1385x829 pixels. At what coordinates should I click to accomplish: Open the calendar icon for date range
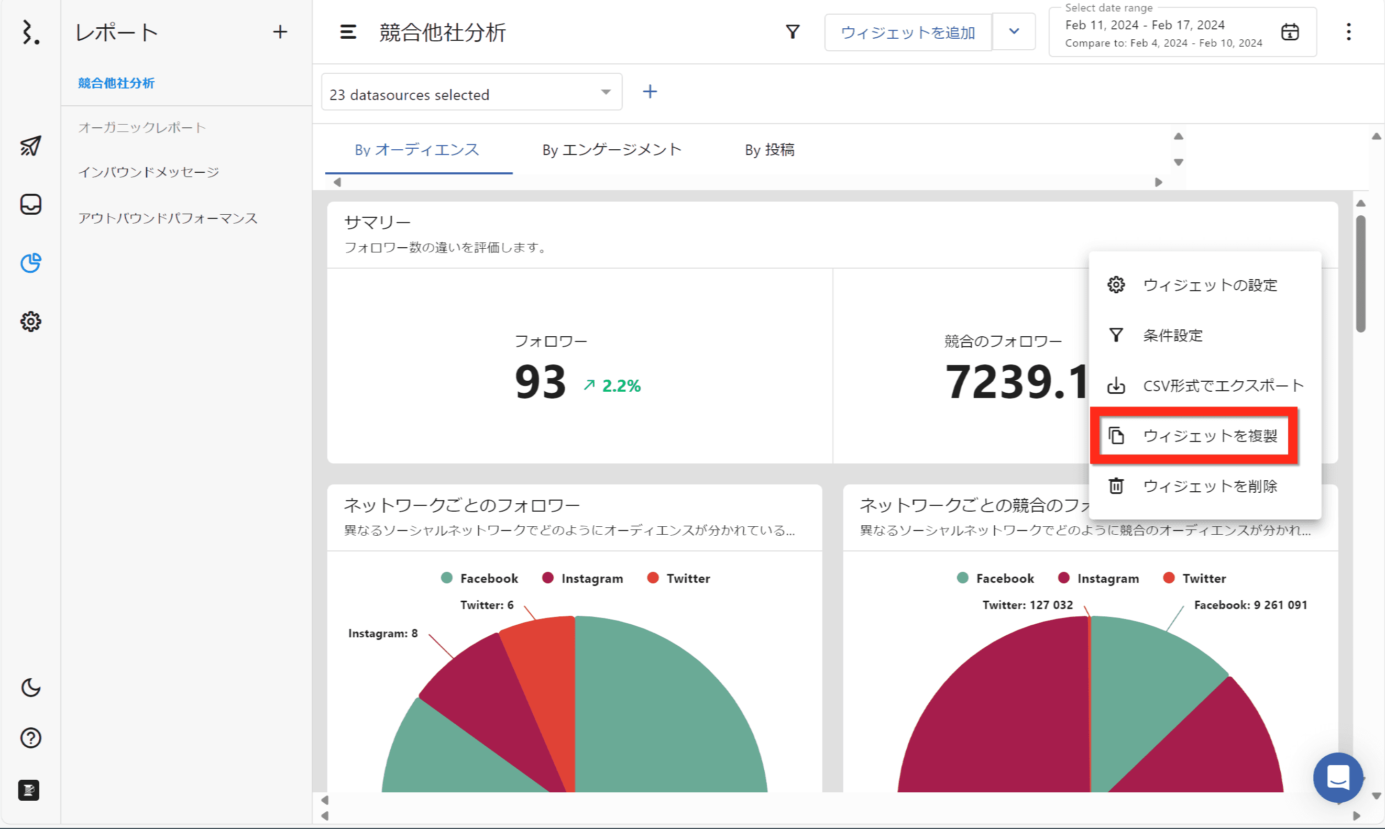click(x=1290, y=32)
